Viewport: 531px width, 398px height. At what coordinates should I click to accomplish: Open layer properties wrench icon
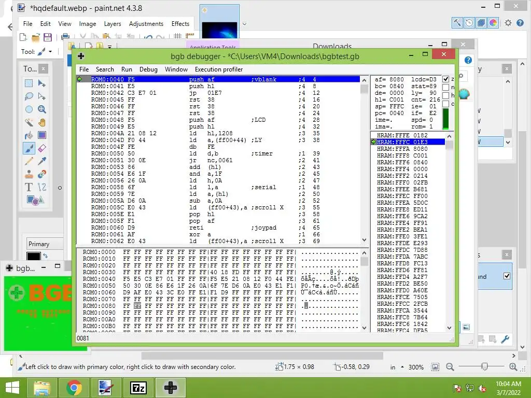[505, 339]
